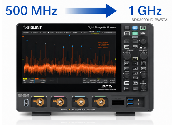Viewport: 173px width, 125px height.
Task: Push the power button on the front panel
Action: point(26,103)
